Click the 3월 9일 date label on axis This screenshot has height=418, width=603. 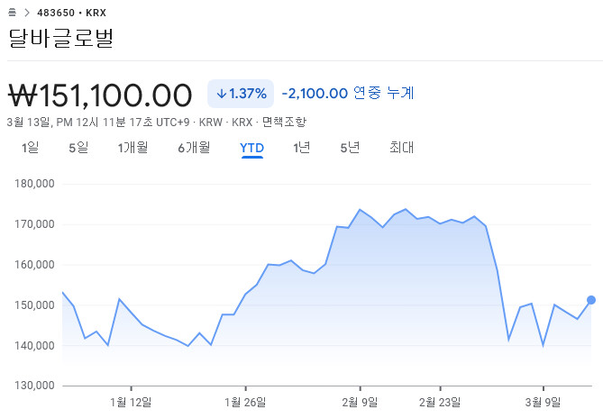coord(543,400)
